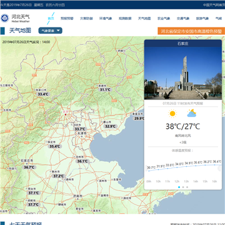Screen dimensions: 225x225
Task: Click the Xingtai 37.1℃ temperature label
Action: (x=34, y=193)
